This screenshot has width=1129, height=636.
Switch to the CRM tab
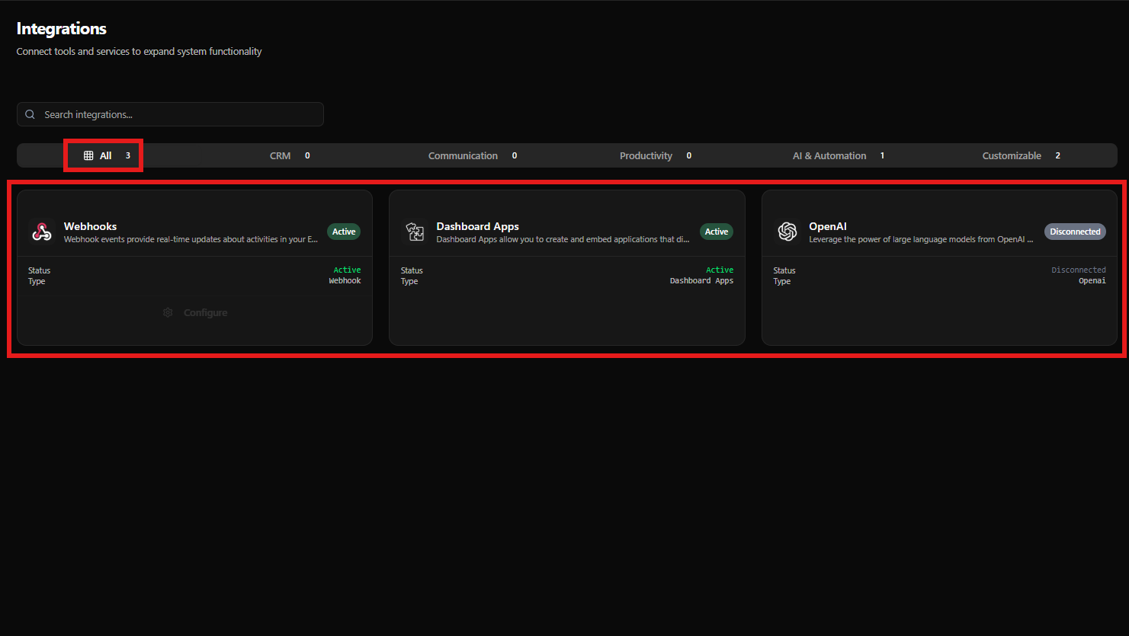[x=290, y=155]
